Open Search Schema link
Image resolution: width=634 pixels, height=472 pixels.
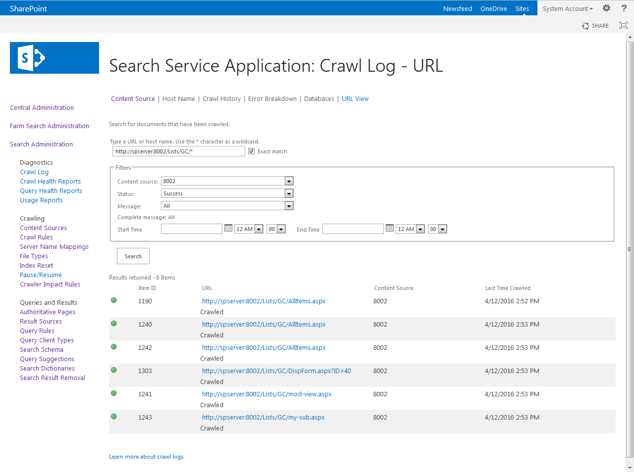[x=42, y=350]
